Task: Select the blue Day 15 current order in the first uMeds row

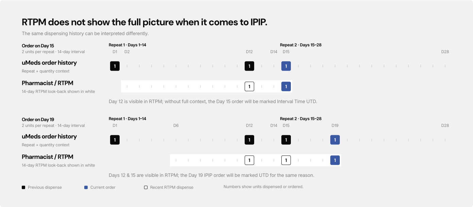Action: coord(286,66)
